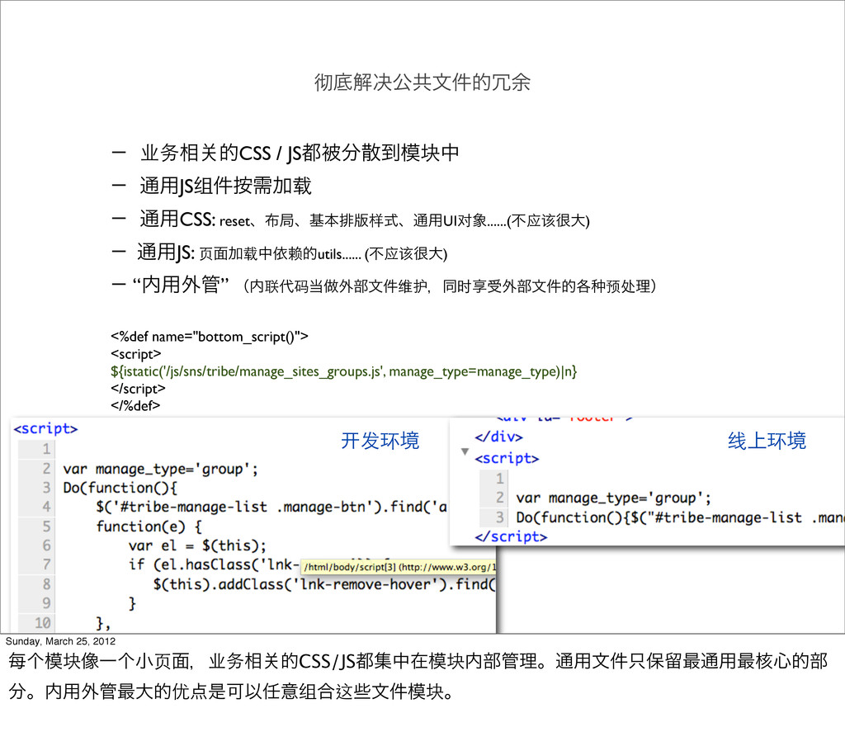Click the Do(function(){ line in 开发环境 code
845x746 pixels.
[x=120, y=488]
